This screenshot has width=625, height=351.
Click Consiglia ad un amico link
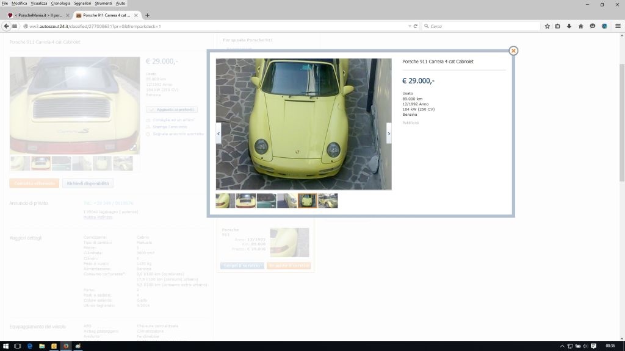point(173,120)
